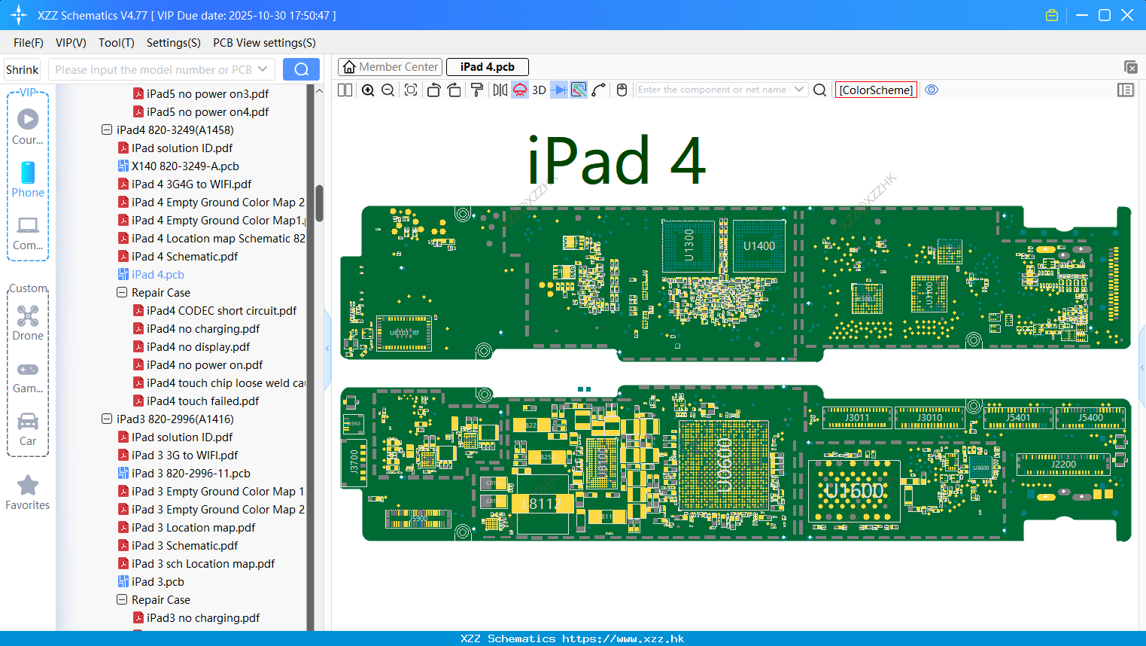Toggle the net routing highlight icon
The height and width of the screenshot is (646, 1146).
(x=579, y=90)
